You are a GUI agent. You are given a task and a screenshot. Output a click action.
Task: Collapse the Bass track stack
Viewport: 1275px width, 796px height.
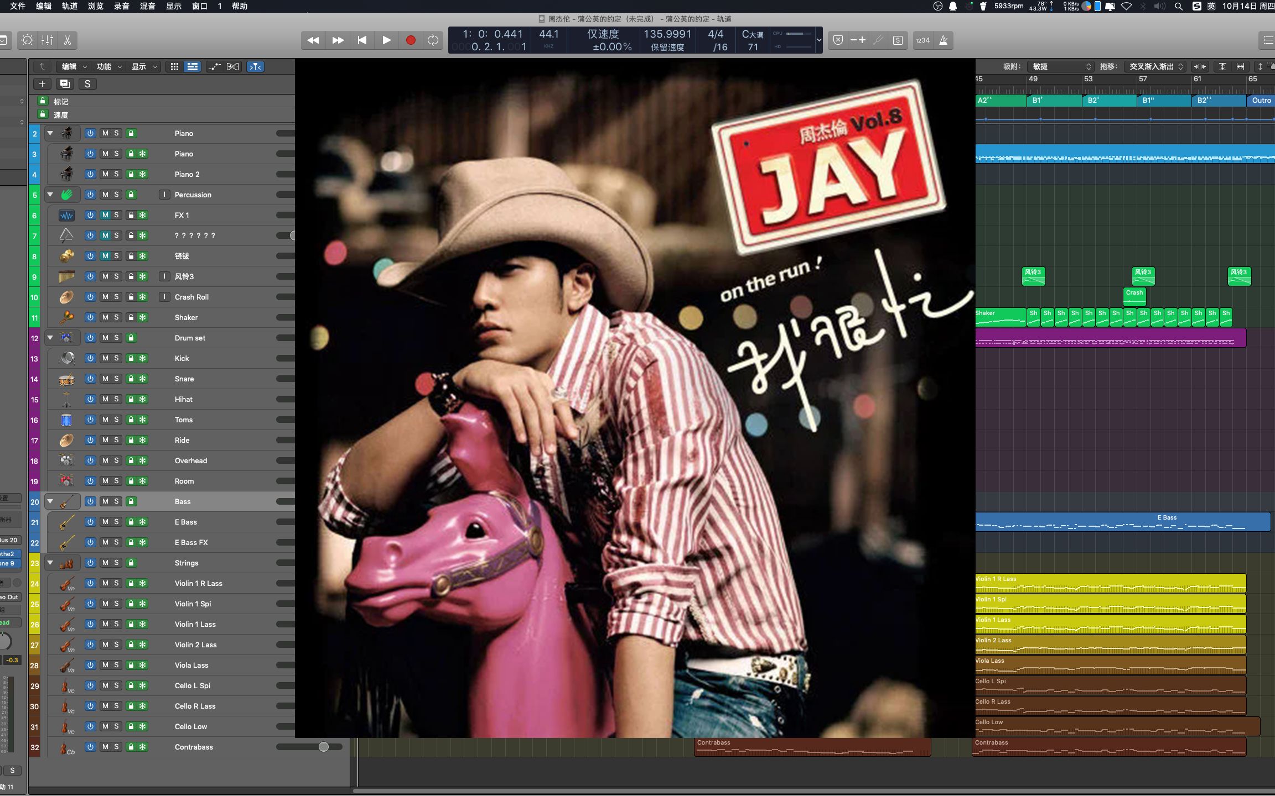click(50, 501)
